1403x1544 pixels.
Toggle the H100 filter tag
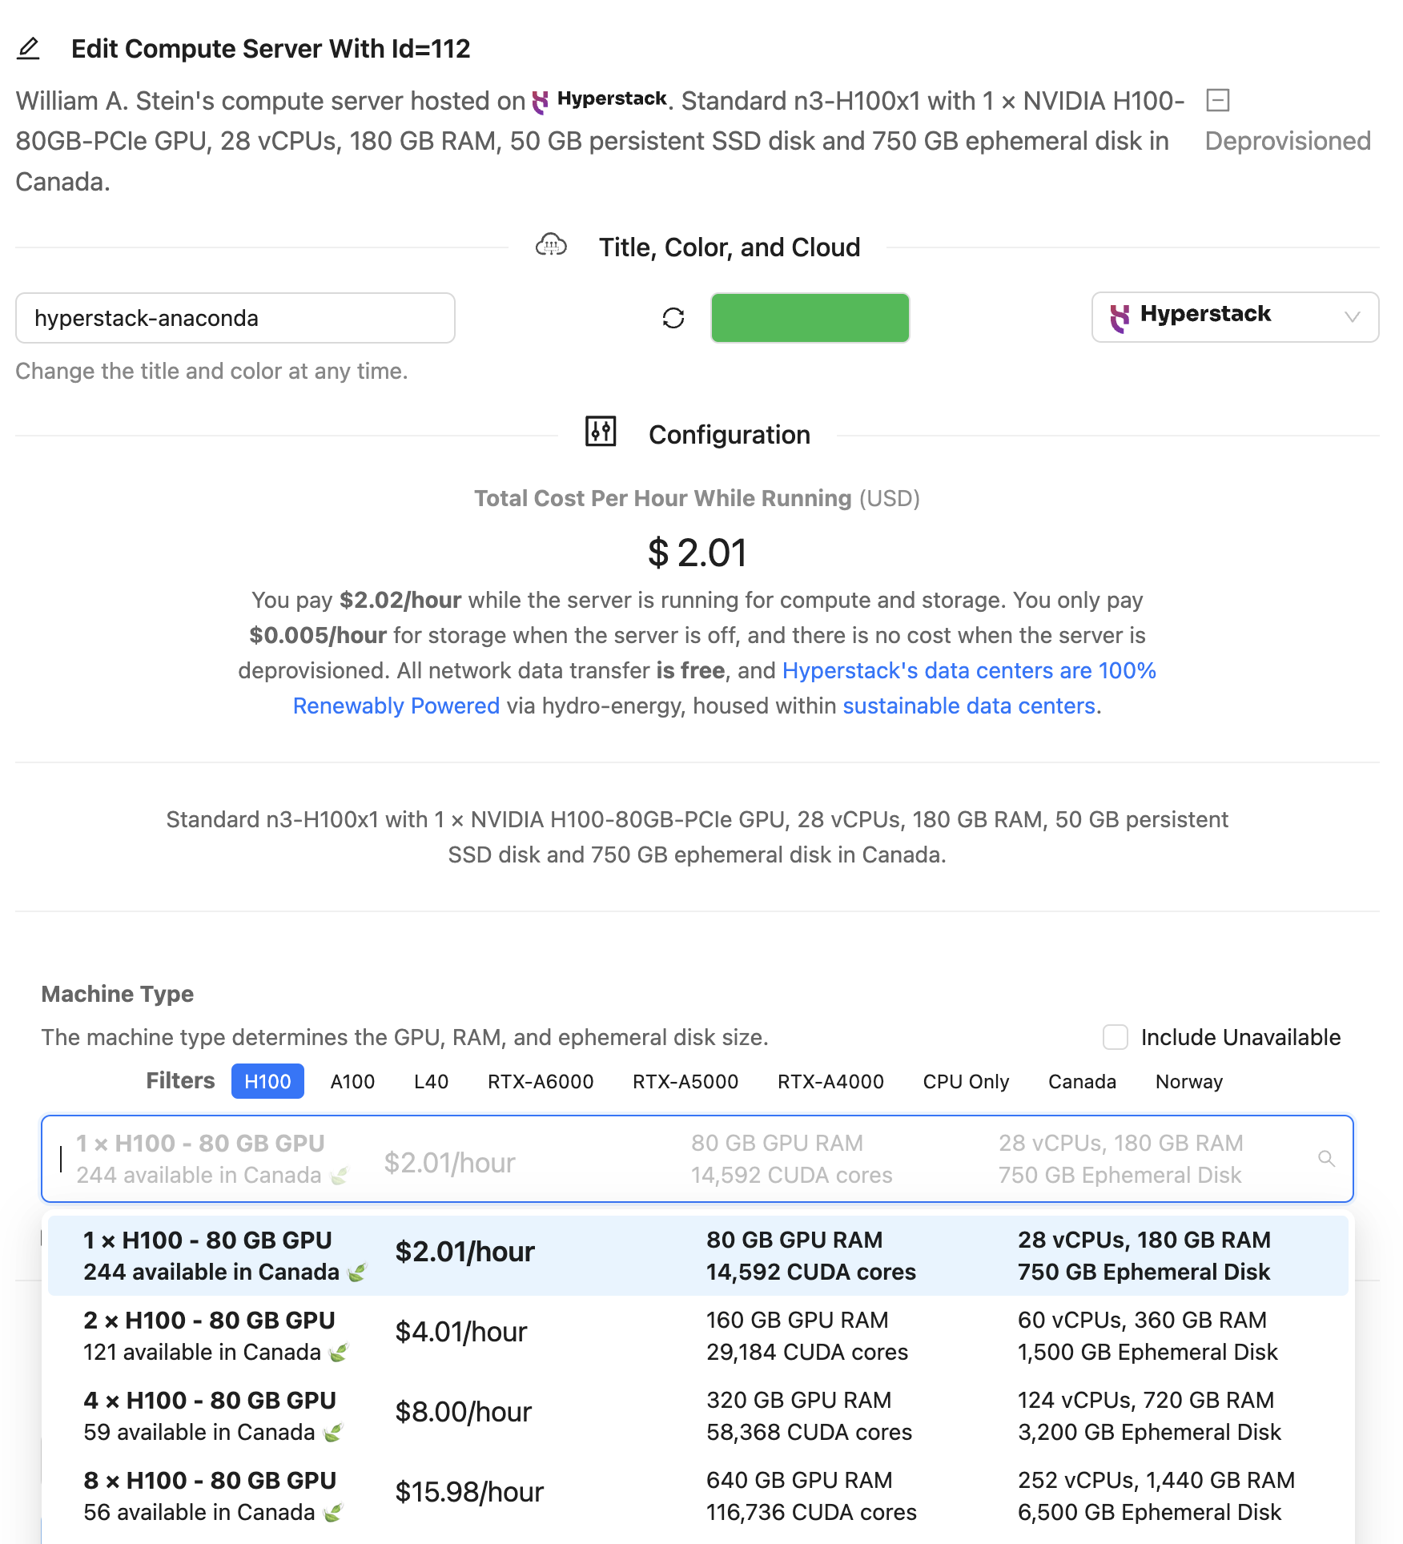pyautogui.click(x=267, y=1082)
